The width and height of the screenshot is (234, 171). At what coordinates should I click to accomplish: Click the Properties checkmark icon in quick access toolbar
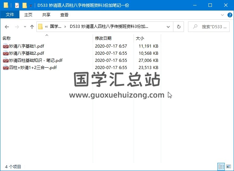(17, 5)
